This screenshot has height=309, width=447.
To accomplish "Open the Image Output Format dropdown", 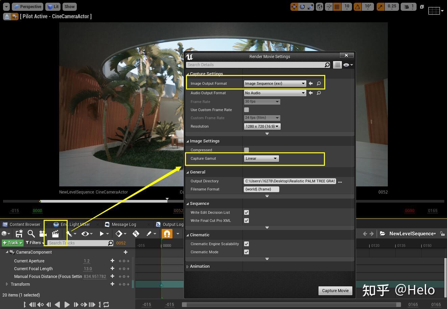I will point(275,83).
